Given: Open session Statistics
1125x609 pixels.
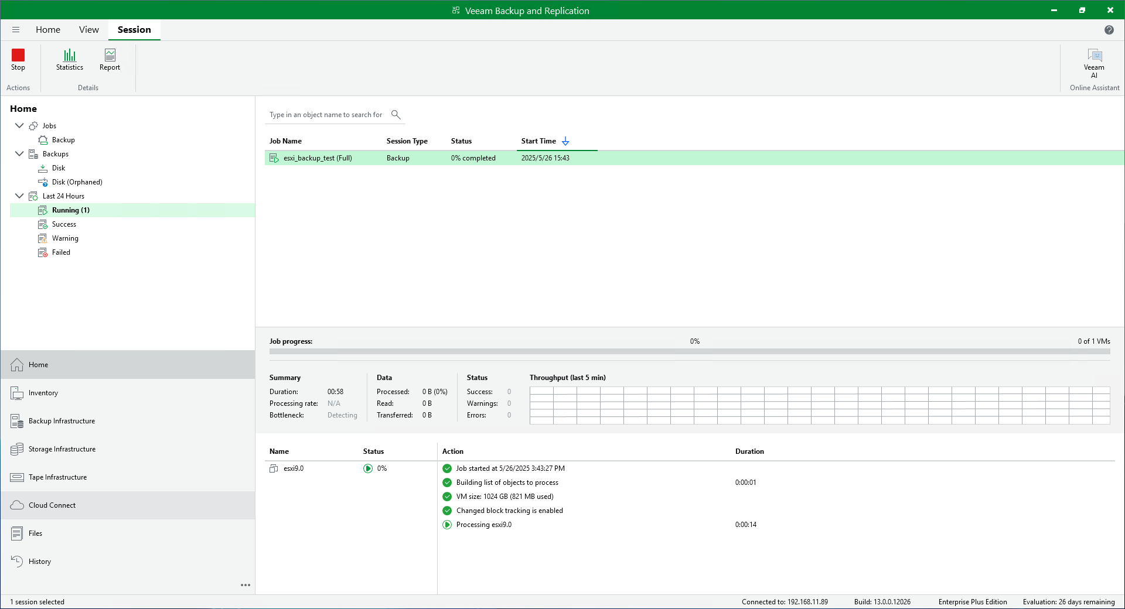Looking at the screenshot, I should pos(70,60).
